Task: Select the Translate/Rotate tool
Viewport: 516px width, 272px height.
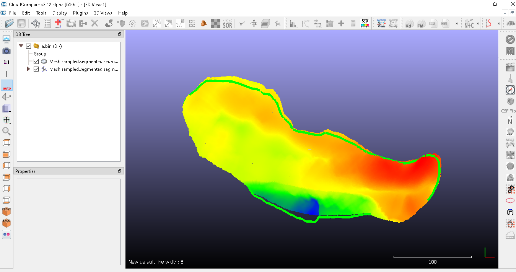Action: point(254,24)
